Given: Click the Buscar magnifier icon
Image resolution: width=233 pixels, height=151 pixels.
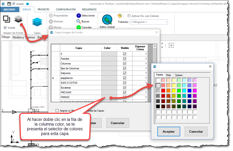Looking at the screenshot, I should coord(79,21).
